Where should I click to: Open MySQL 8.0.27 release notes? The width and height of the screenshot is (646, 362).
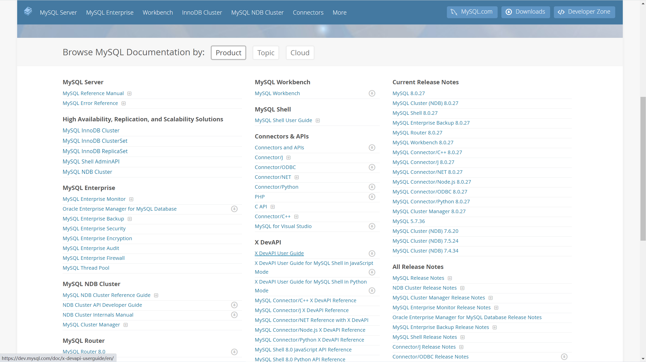coord(409,93)
